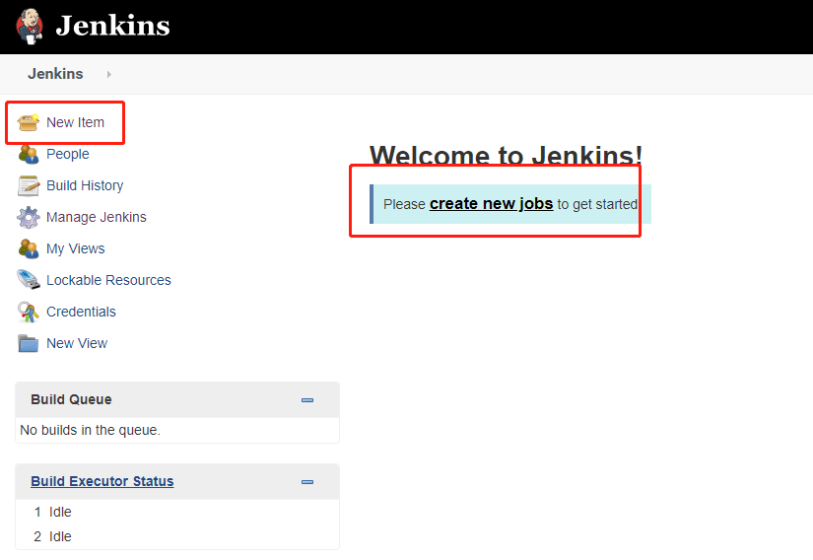Image resolution: width=813 pixels, height=560 pixels.
Task: Collapse the Build Queue panel
Action: tap(307, 400)
